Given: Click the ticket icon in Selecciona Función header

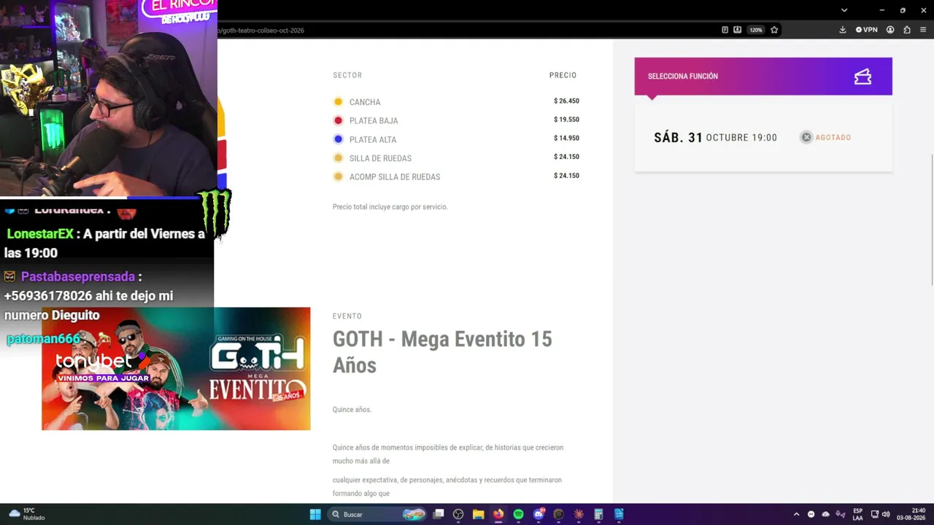Looking at the screenshot, I should click(x=863, y=77).
